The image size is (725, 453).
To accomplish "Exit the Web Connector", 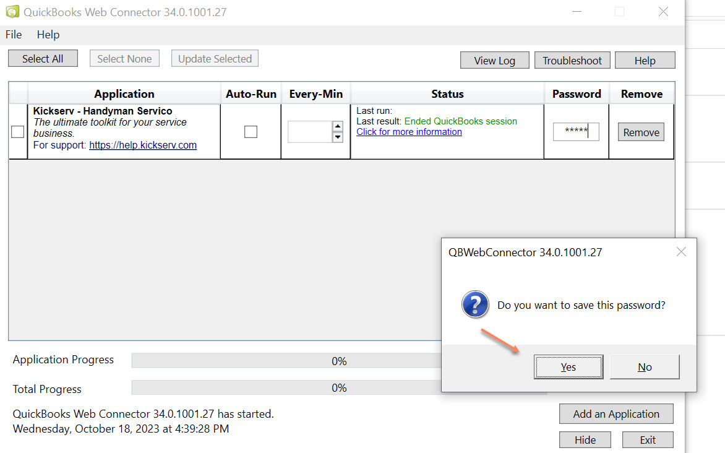I will (647, 440).
